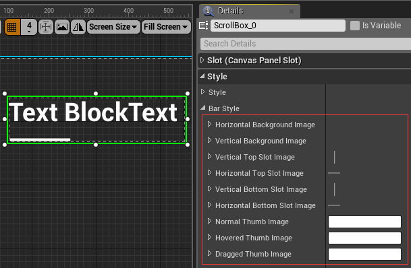Click the Dragged Thumb Image white preview

point(364,254)
